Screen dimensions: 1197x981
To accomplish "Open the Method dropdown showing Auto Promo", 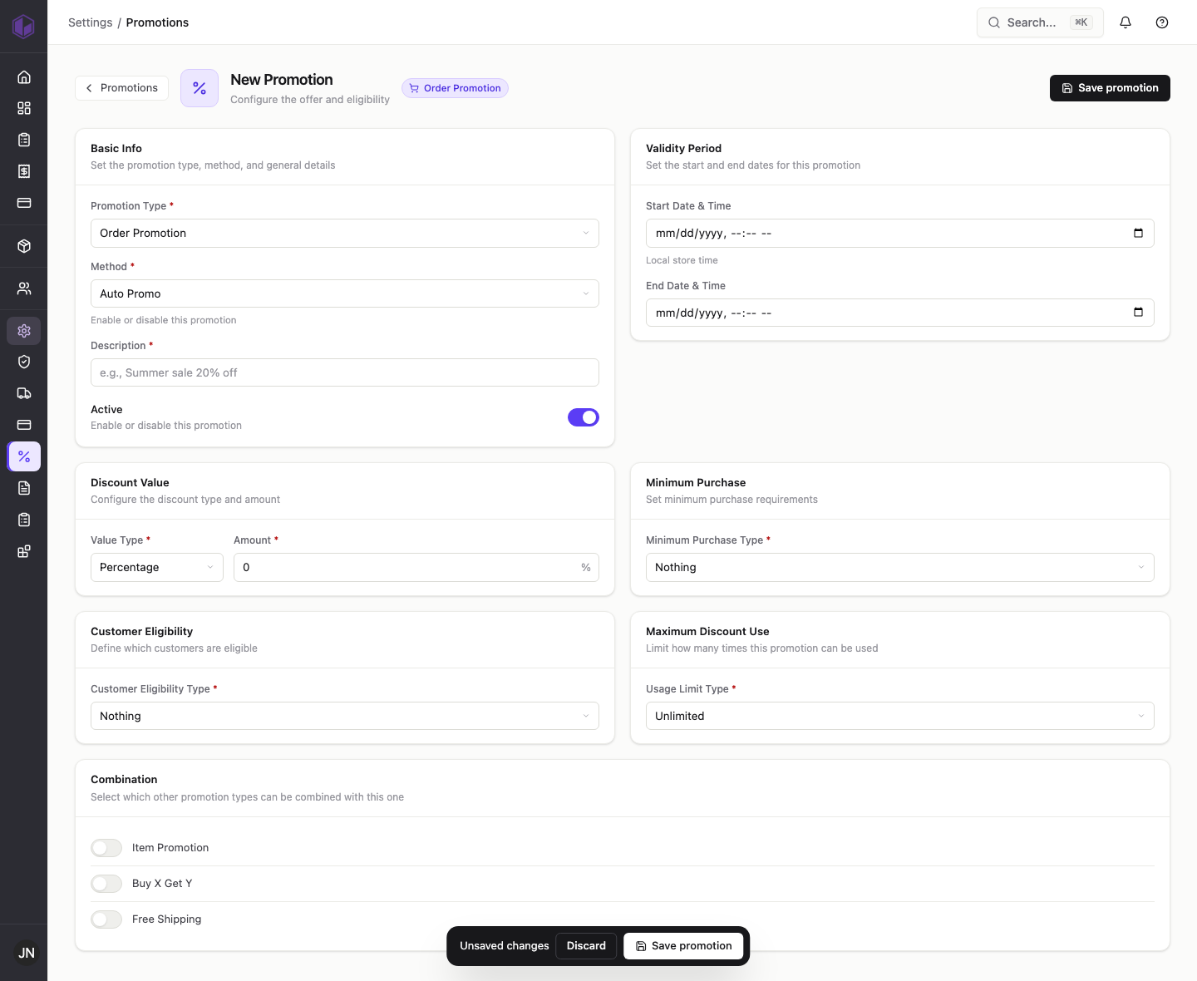I will [x=345, y=293].
